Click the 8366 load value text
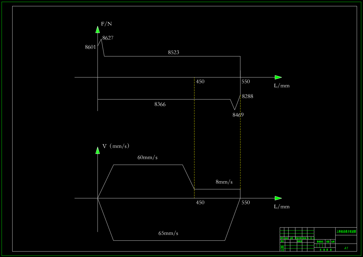363x257 pixels. 160,104
